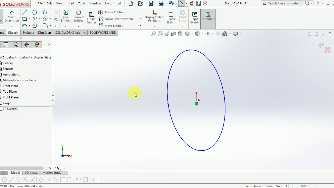
Task: Open Display/Delete Relations
Action: pos(154,16)
